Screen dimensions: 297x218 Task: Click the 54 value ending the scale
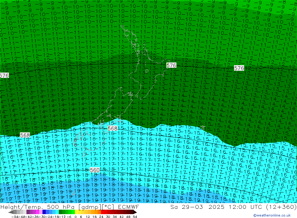coord(135,217)
